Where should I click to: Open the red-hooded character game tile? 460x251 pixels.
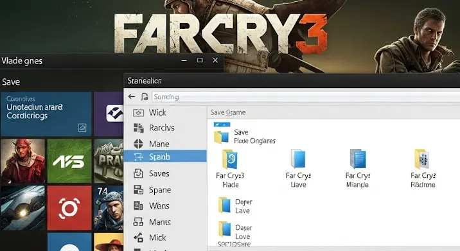[x=23, y=161]
